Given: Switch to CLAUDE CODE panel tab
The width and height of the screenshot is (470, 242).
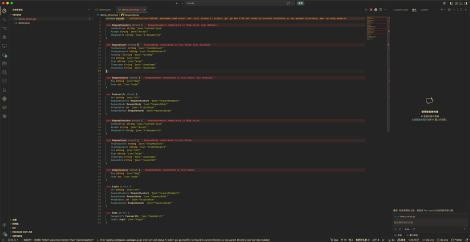Looking at the screenshot, I should click(x=401, y=9).
